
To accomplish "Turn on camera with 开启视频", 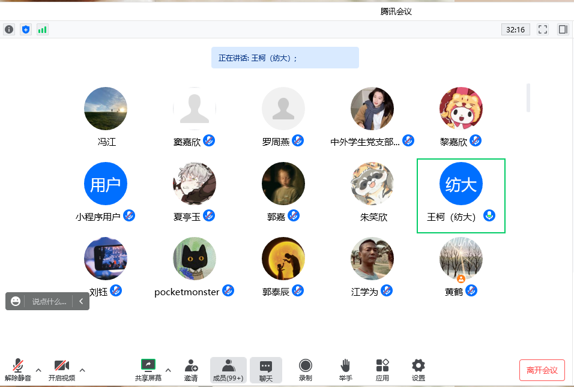I will pos(62,370).
